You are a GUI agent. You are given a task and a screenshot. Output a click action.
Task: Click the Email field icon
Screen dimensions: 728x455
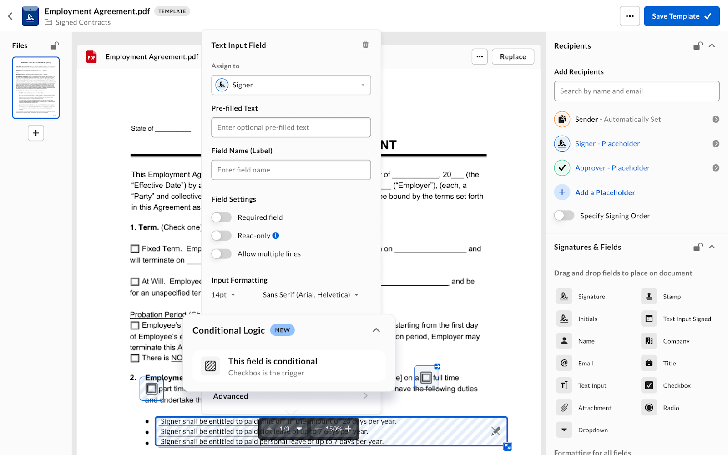point(564,363)
